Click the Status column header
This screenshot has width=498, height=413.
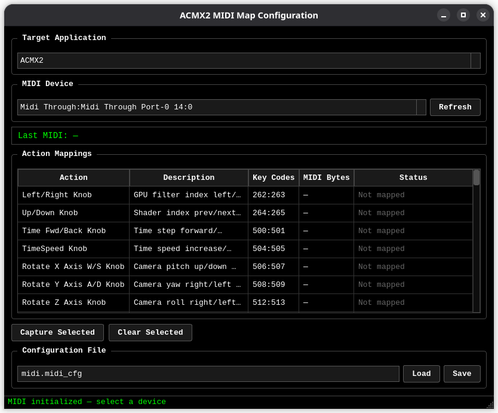tap(413, 178)
